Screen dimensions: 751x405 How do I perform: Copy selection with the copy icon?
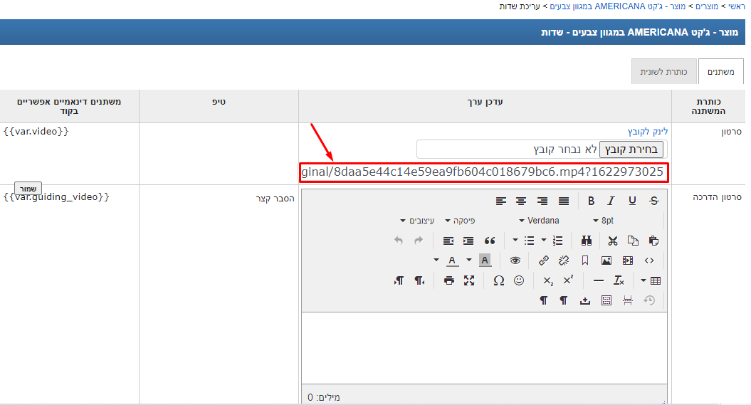pos(633,241)
